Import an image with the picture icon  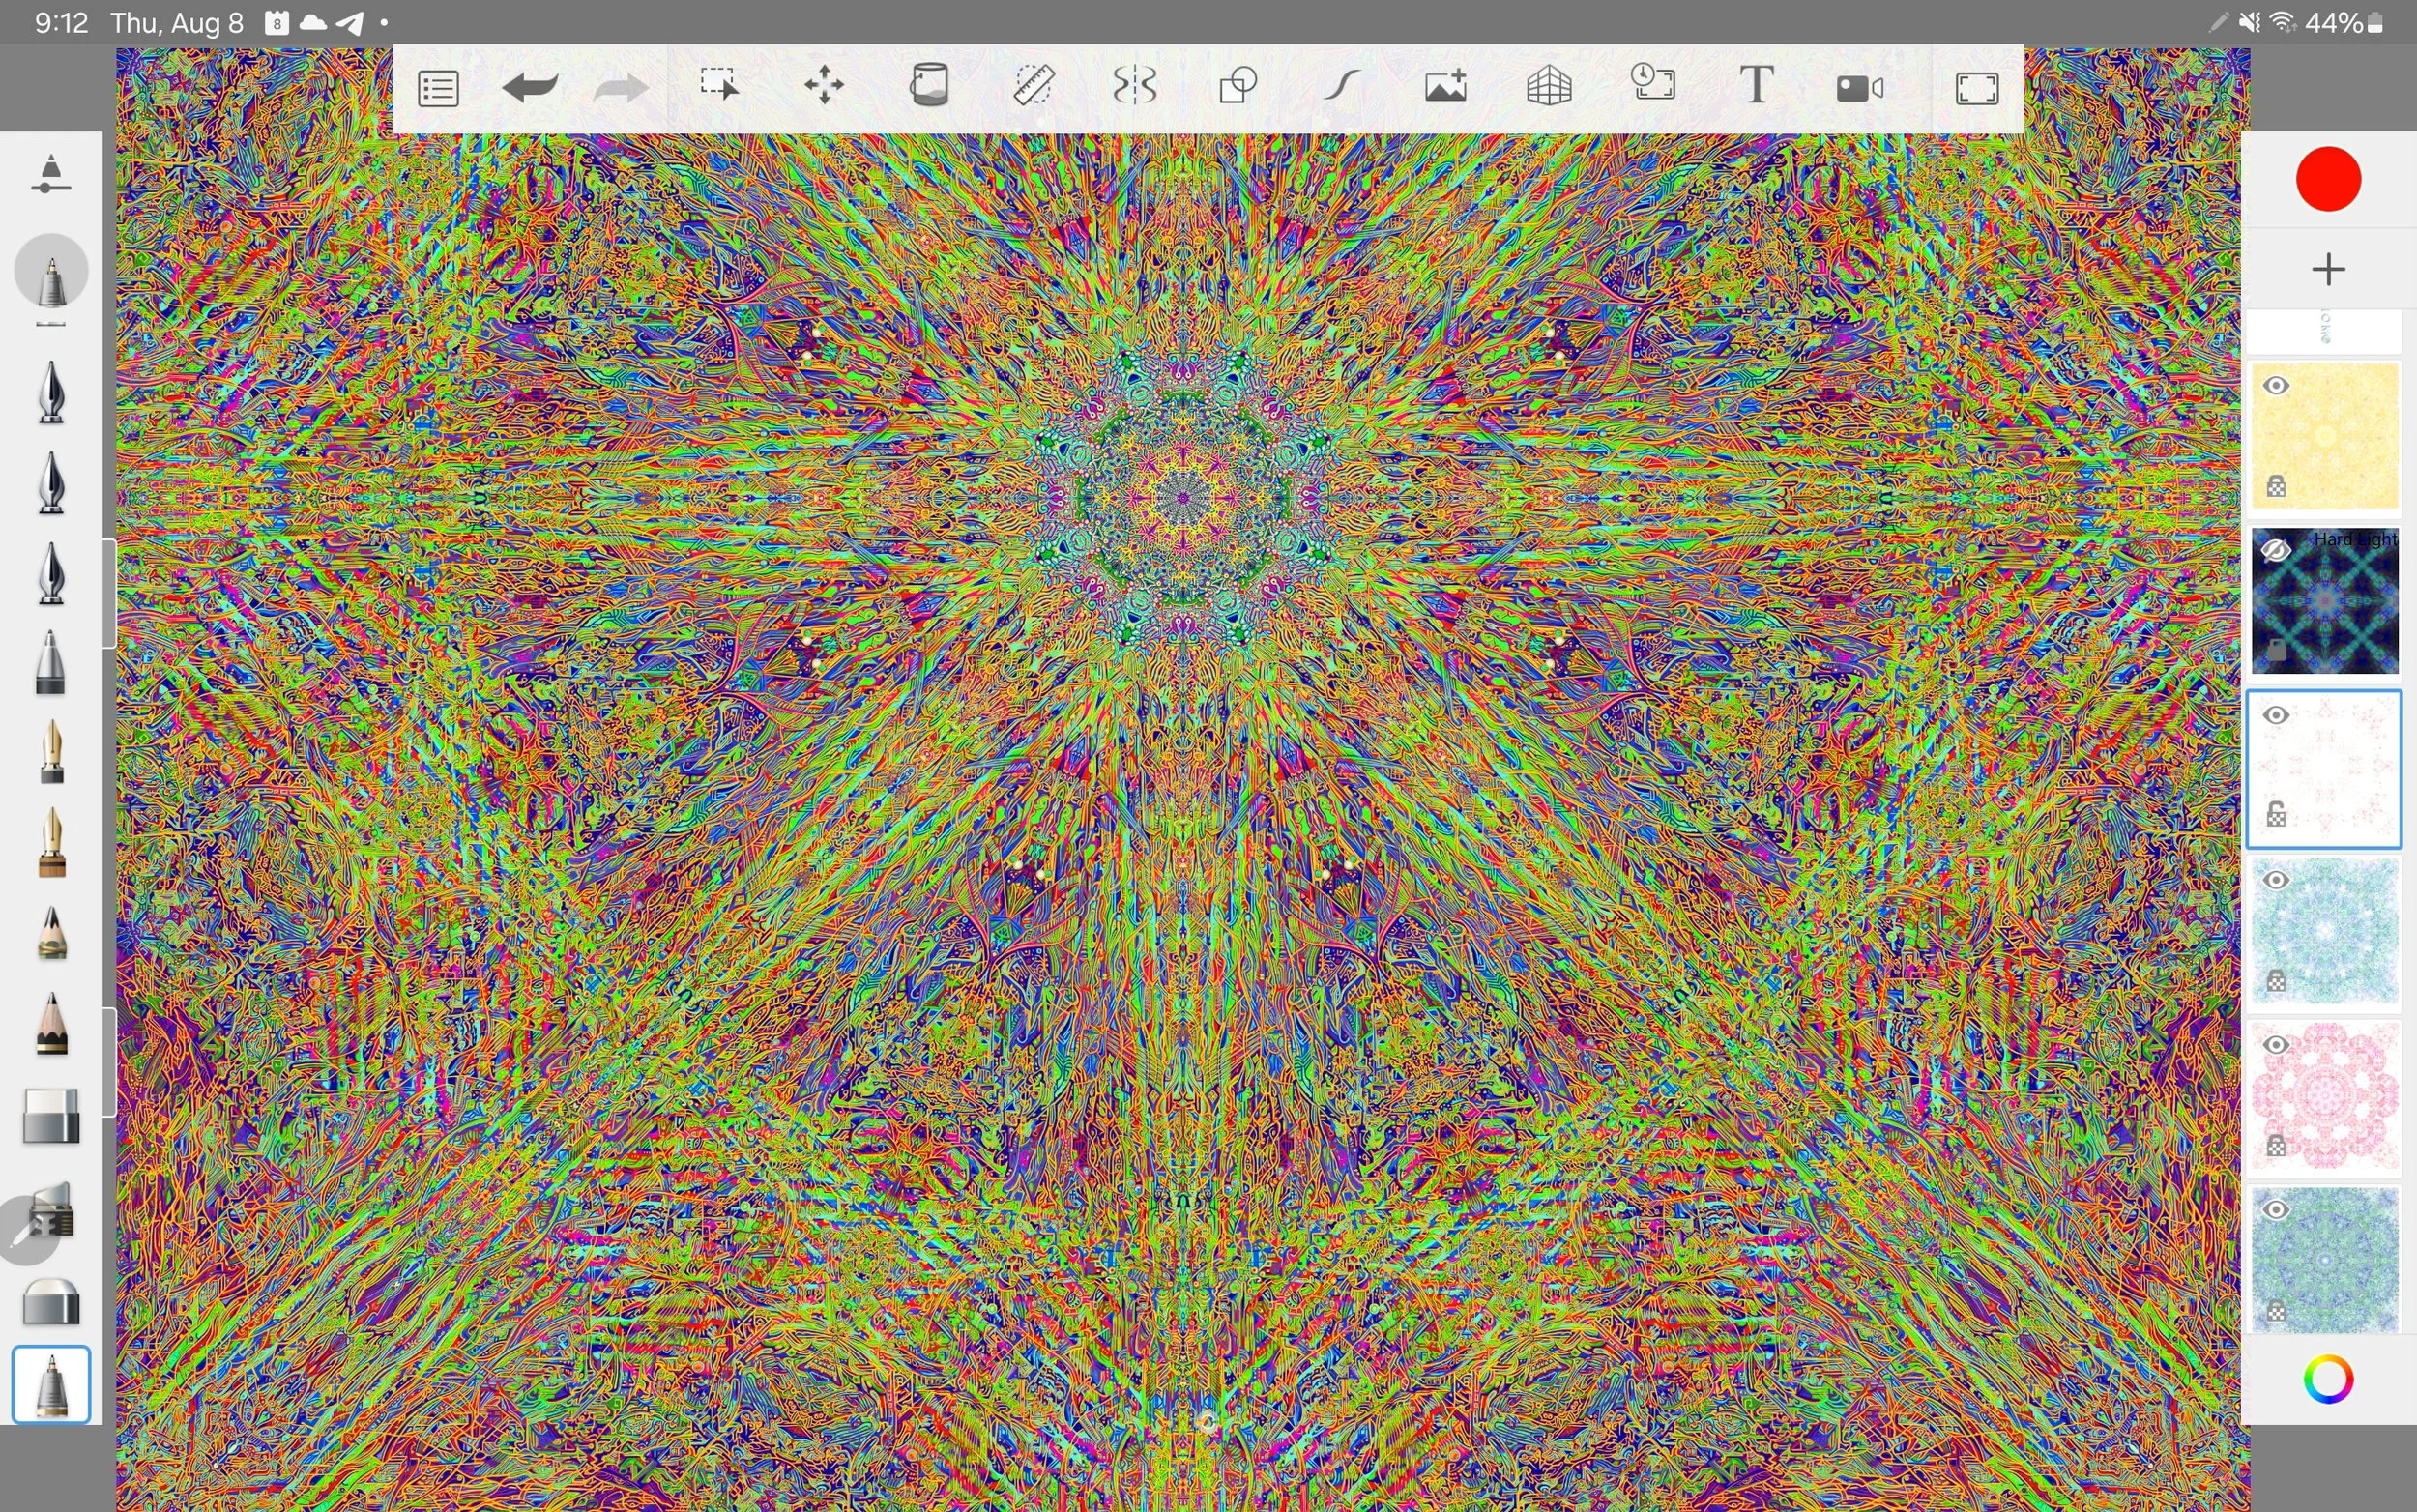pos(1446,85)
